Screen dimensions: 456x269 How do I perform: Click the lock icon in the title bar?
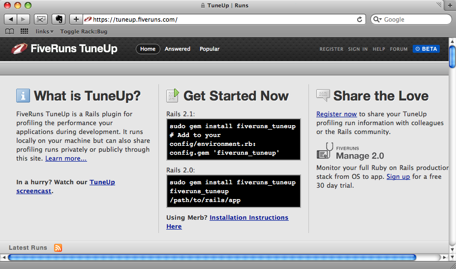(203, 5)
